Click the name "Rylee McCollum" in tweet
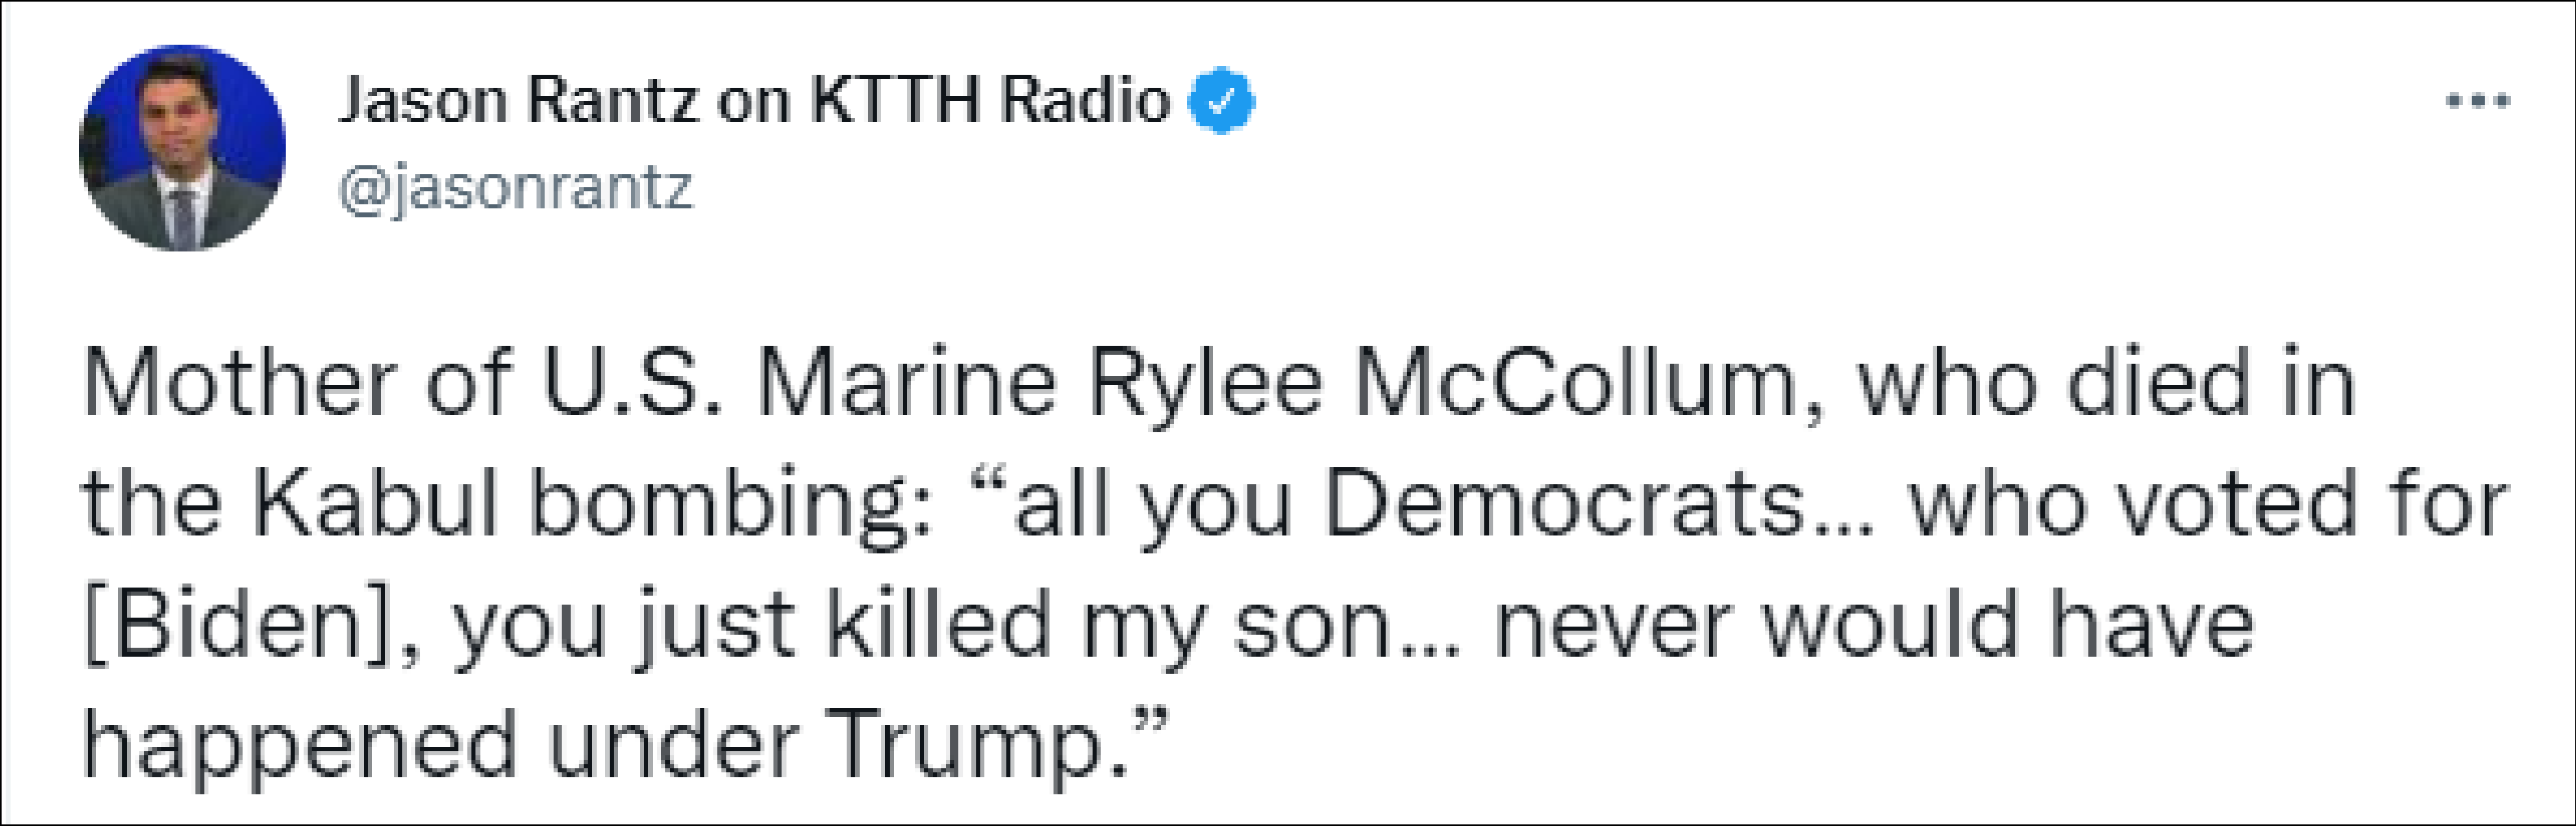 tap(1442, 384)
